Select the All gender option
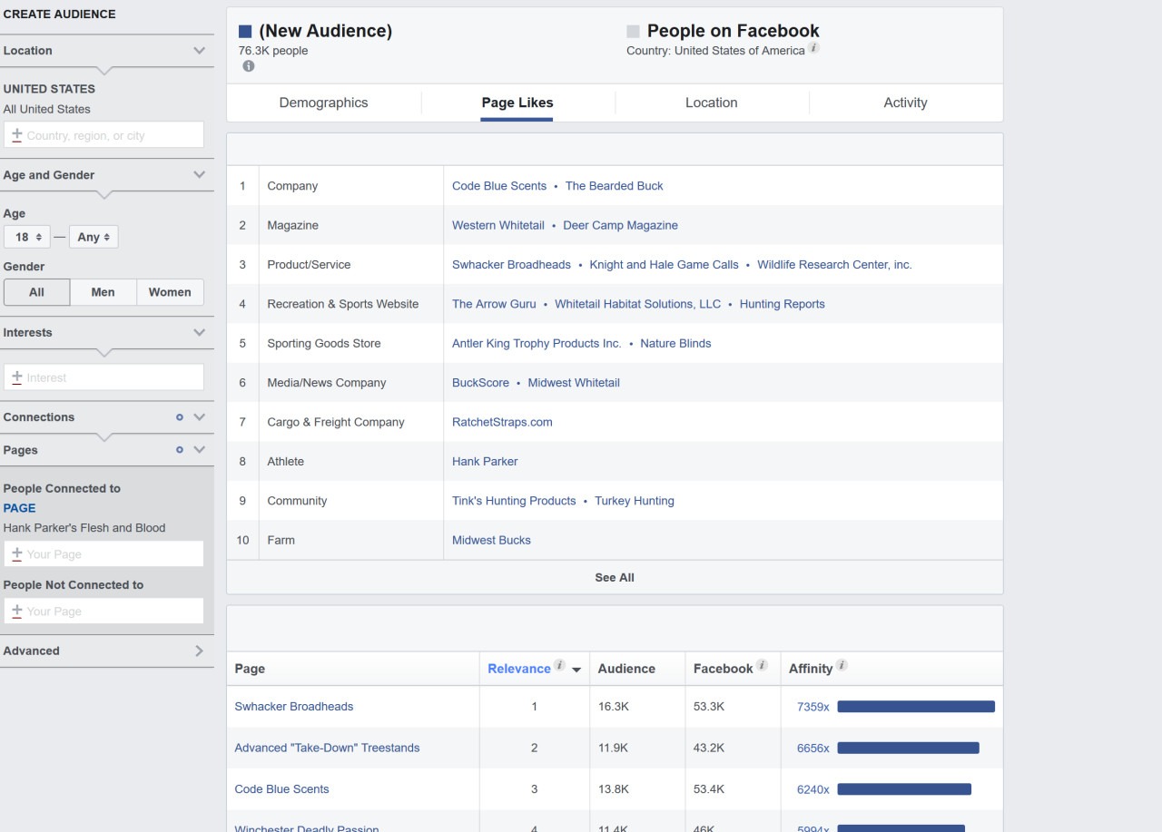Viewport: 1162px width, 832px height. coord(36,292)
